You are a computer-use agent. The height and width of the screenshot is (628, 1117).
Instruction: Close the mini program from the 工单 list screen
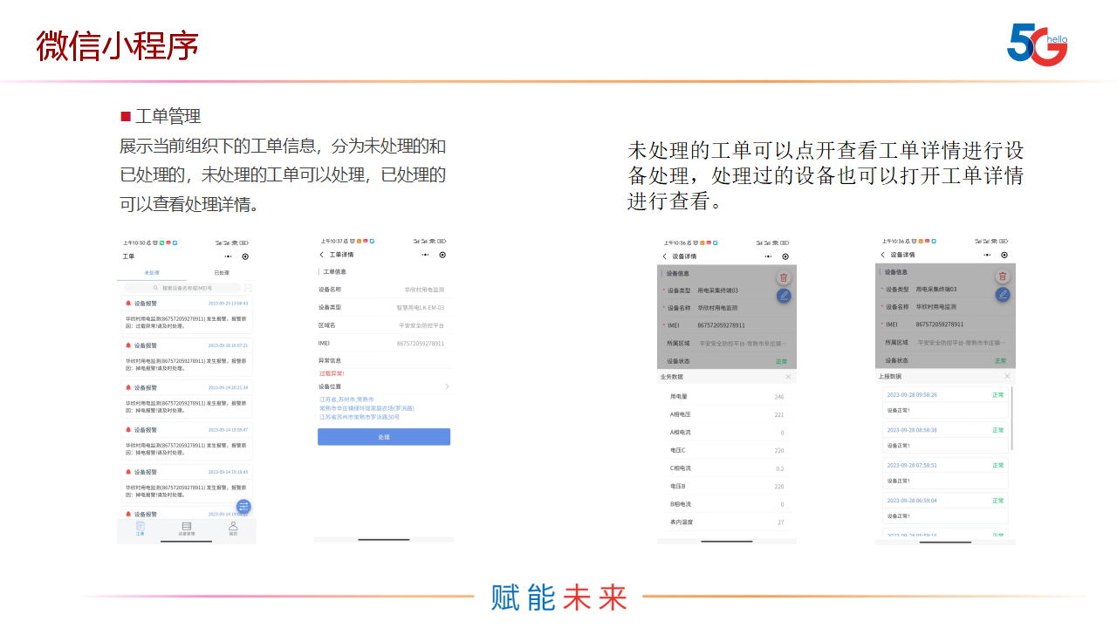click(x=245, y=256)
